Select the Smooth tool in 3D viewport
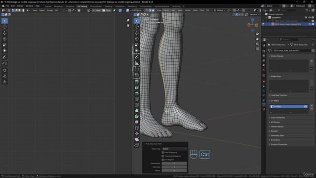 (x=137, y=122)
